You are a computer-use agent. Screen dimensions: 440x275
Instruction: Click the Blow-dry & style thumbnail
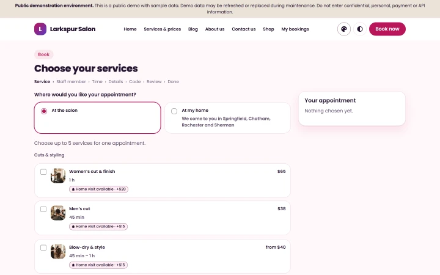[x=58, y=251]
